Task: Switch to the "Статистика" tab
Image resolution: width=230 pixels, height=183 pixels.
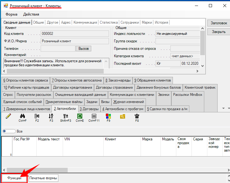Action: pos(109,22)
